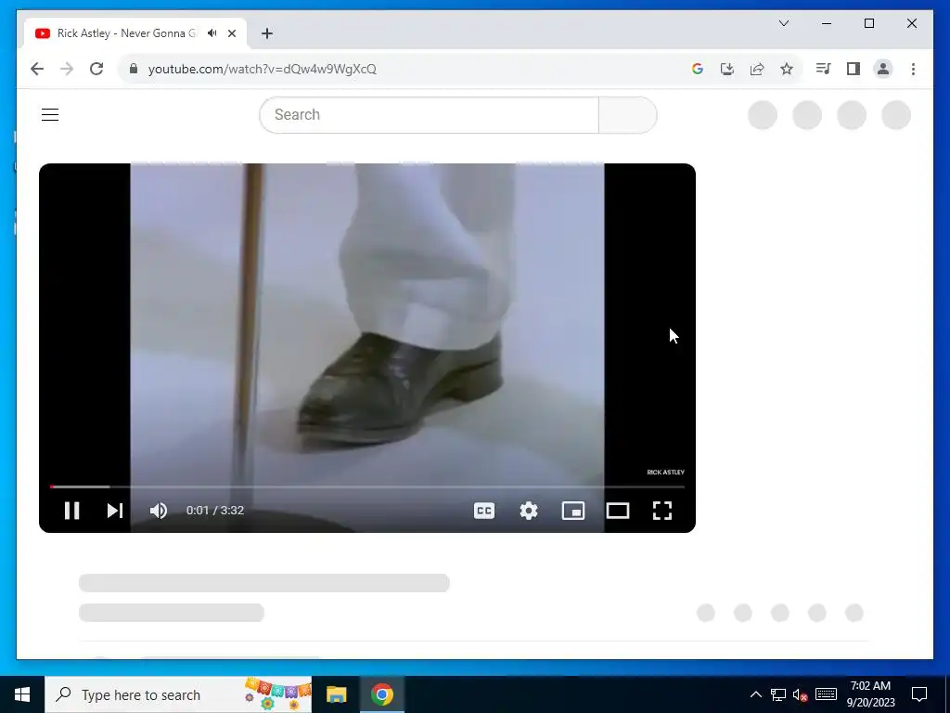950x713 pixels.
Task: Click the time display 0:01 / 3:32
Action: [x=215, y=511]
